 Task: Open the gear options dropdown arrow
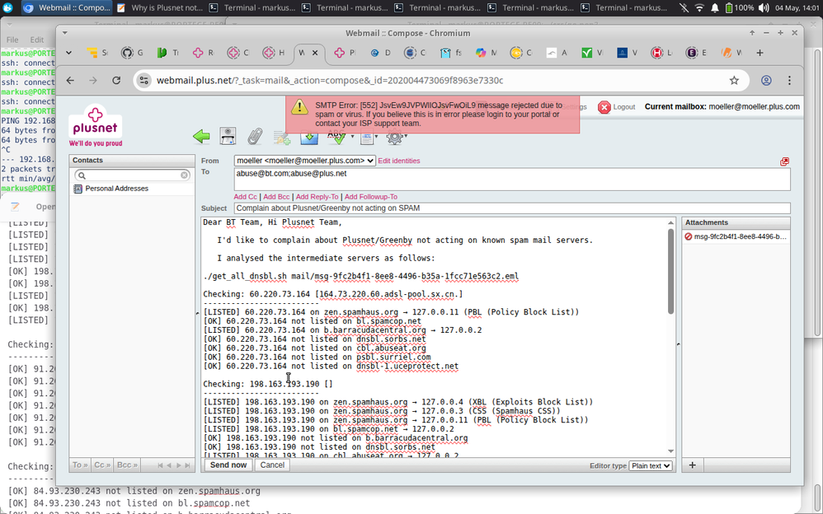click(406, 137)
